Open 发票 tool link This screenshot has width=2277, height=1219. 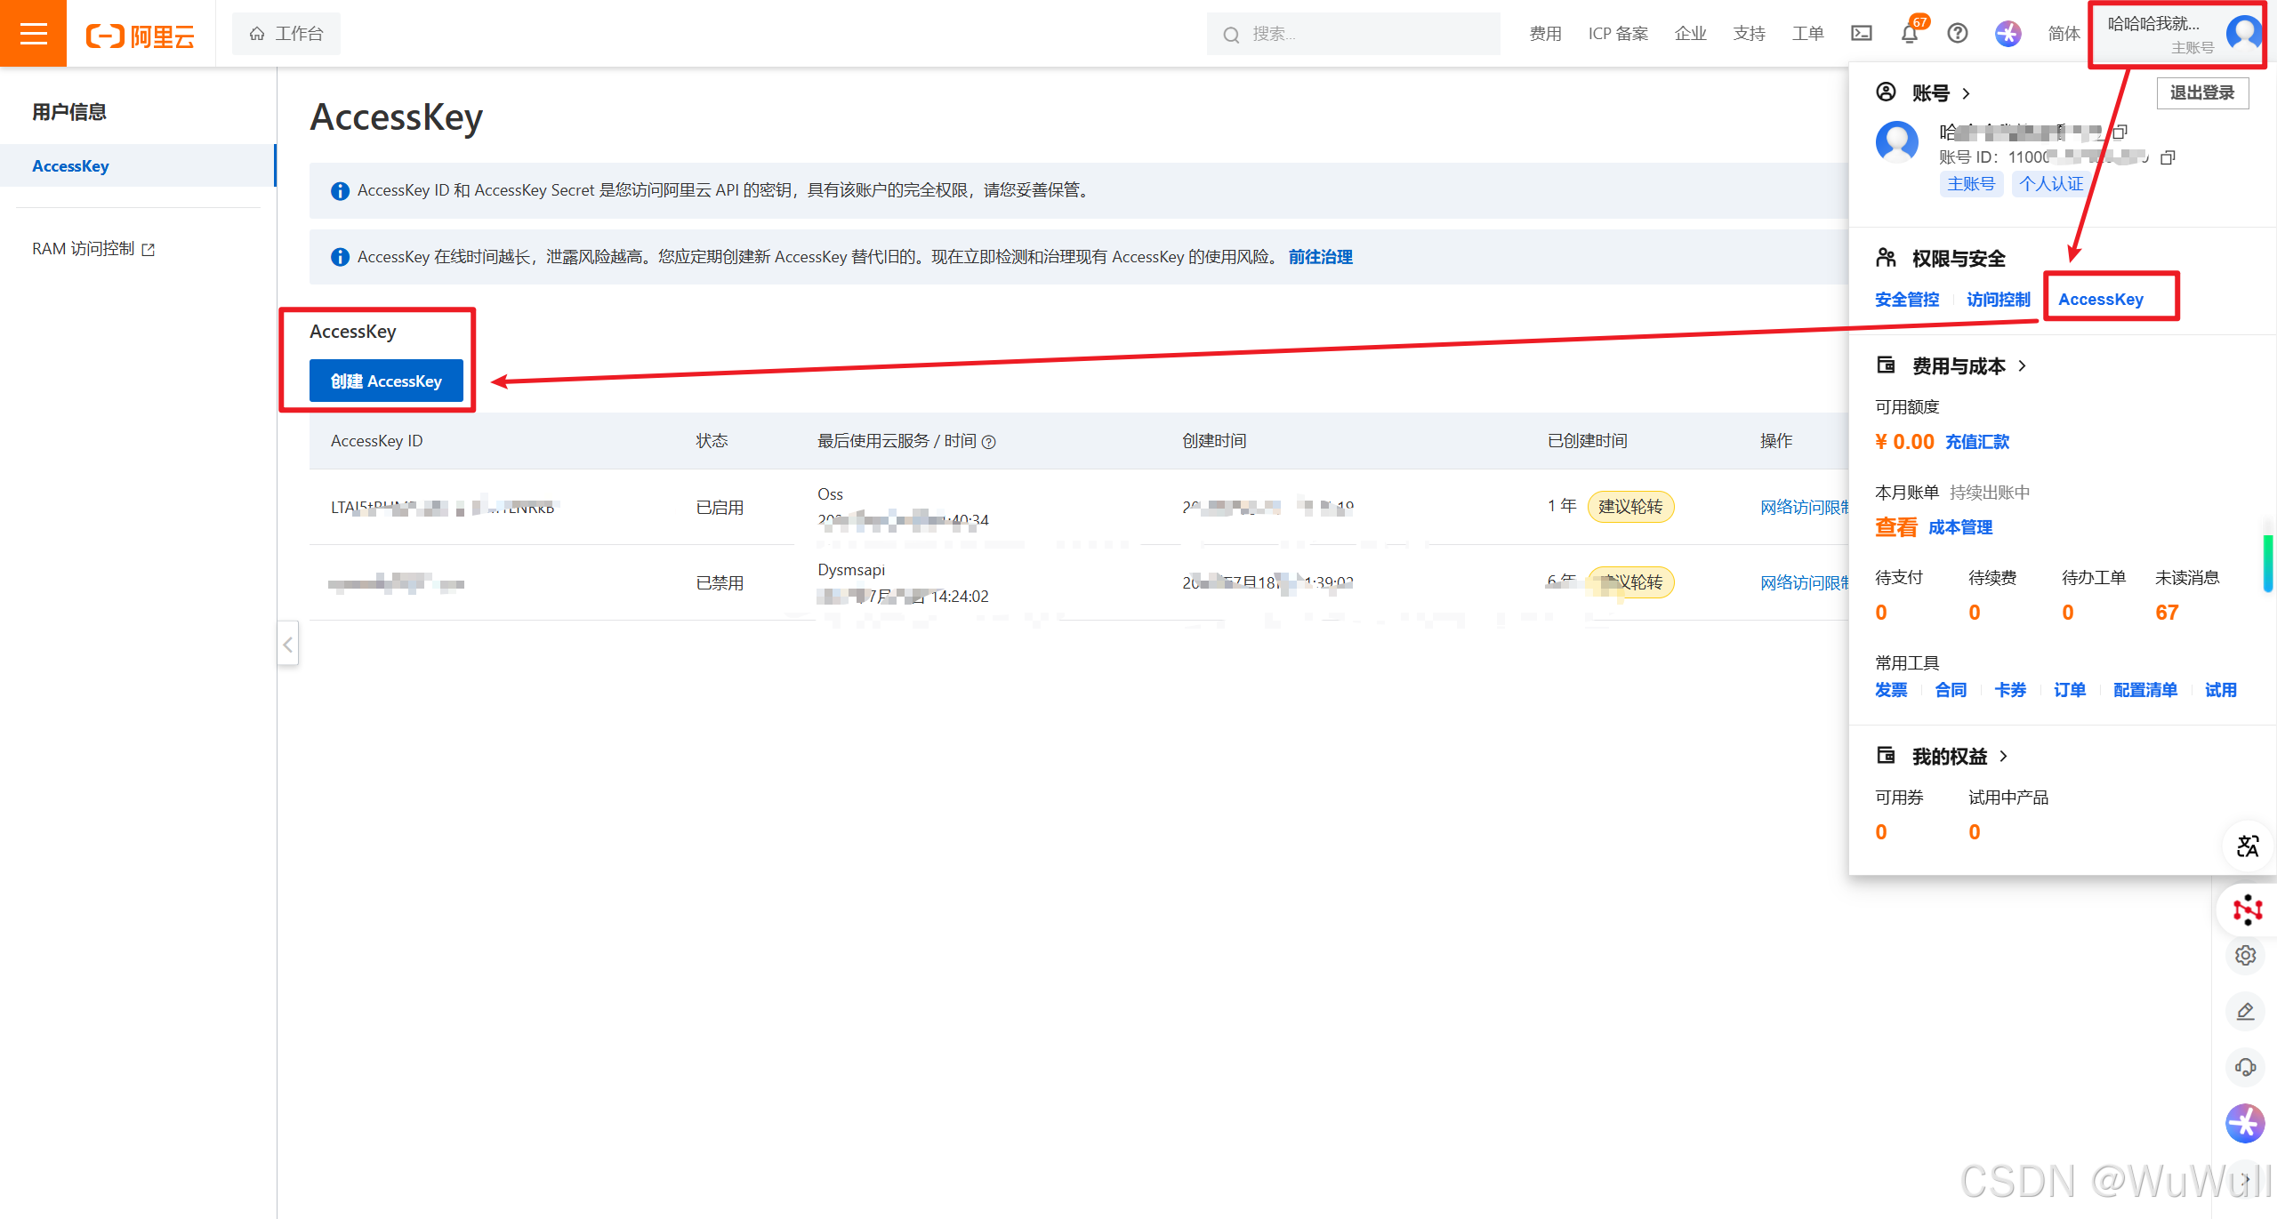(x=1891, y=690)
